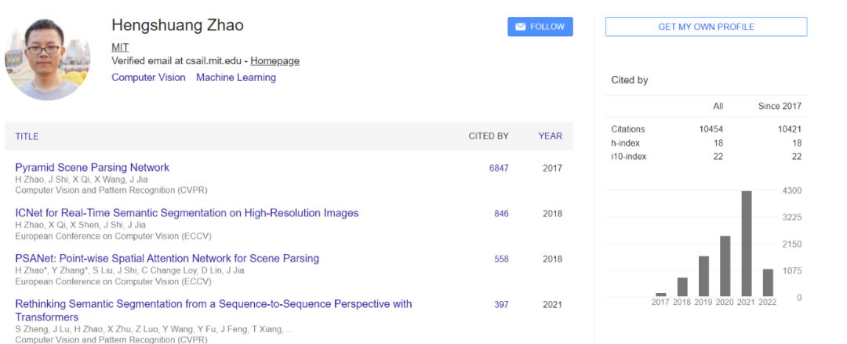The height and width of the screenshot is (344, 847).
Task: Select the Machine Learning interest tag
Action: click(x=236, y=78)
